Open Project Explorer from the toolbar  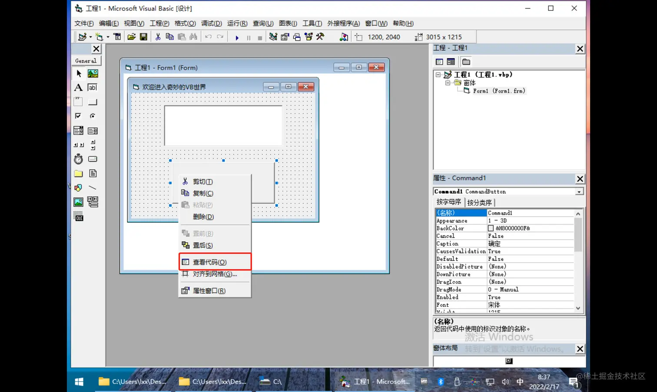click(273, 37)
